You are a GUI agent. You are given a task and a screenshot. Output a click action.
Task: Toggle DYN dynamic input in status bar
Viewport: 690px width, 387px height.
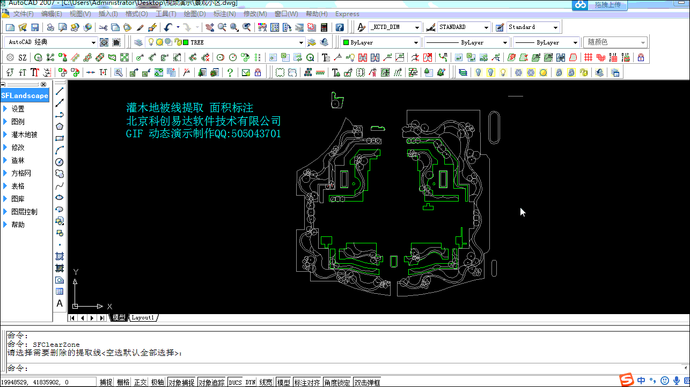(x=251, y=382)
